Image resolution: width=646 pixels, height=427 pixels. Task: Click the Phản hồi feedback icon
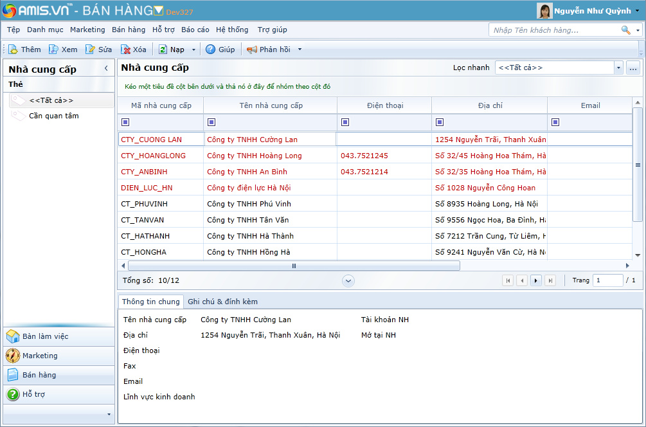point(252,50)
